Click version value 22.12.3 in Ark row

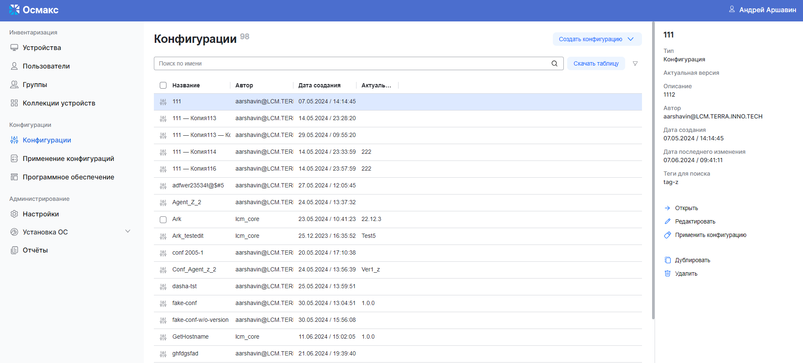tap(371, 219)
